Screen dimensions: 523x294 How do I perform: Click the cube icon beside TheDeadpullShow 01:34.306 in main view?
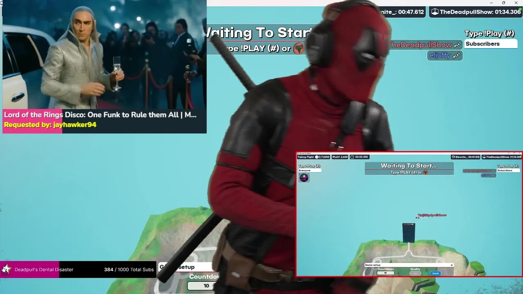[435, 12]
